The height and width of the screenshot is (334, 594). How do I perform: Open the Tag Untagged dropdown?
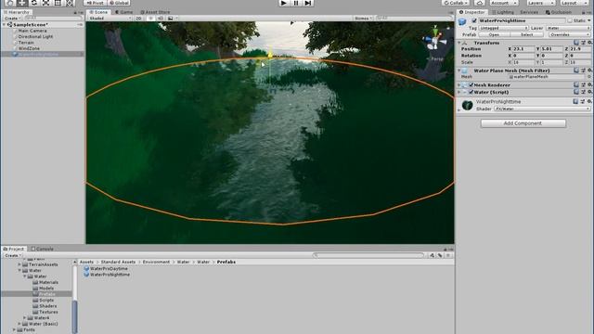coord(503,28)
